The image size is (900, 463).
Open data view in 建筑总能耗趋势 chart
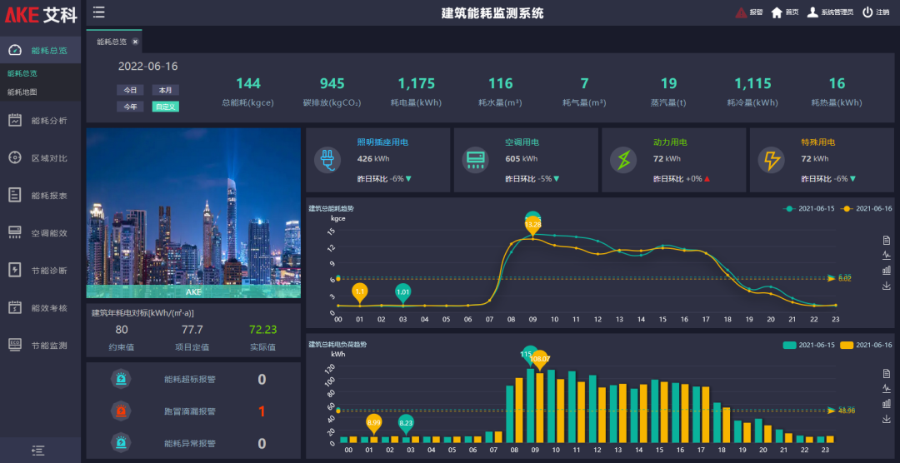tap(886, 241)
